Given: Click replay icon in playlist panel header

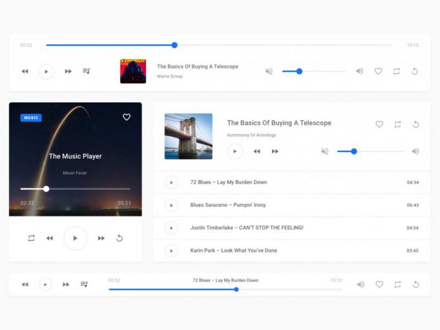Looking at the screenshot, I should 416,124.
